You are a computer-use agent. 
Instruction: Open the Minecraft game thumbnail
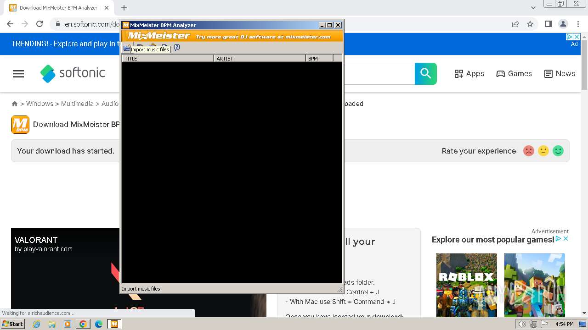pos(534,285)
